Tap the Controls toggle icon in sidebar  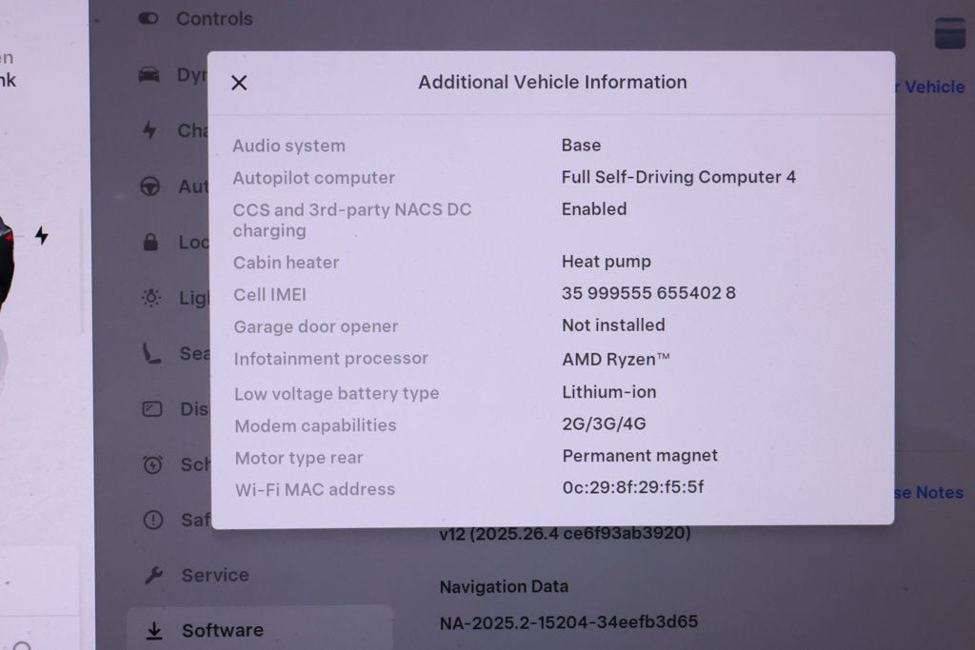(x=149, y=18)
